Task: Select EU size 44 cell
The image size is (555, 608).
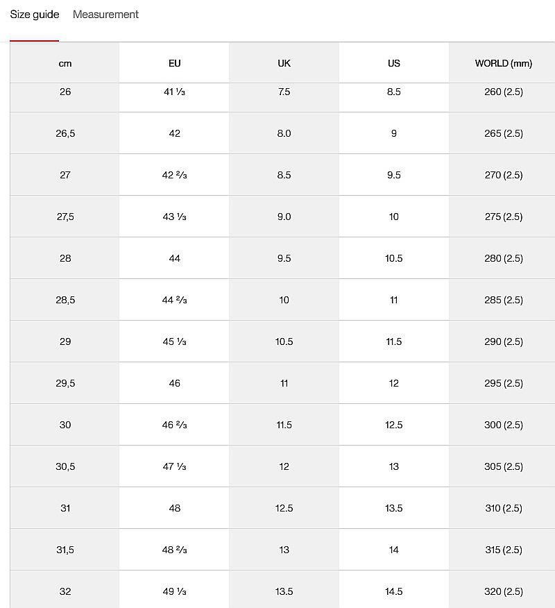Action: pos(174,258)
